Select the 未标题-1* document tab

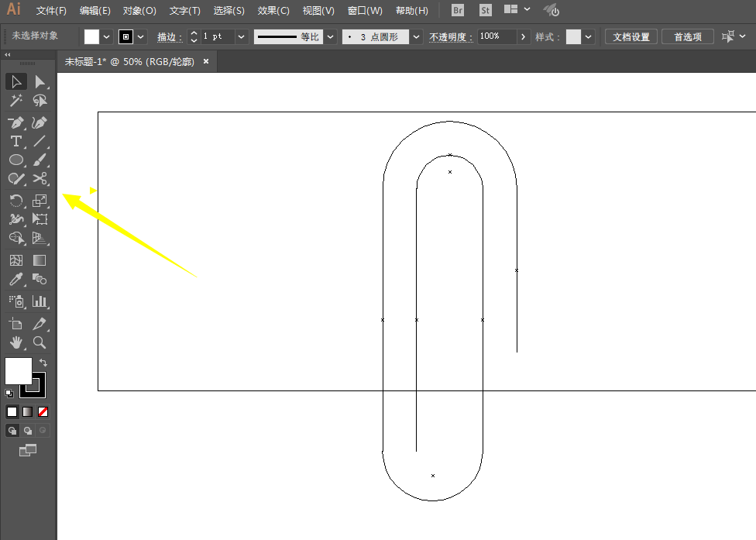click(x=129, y=62)
